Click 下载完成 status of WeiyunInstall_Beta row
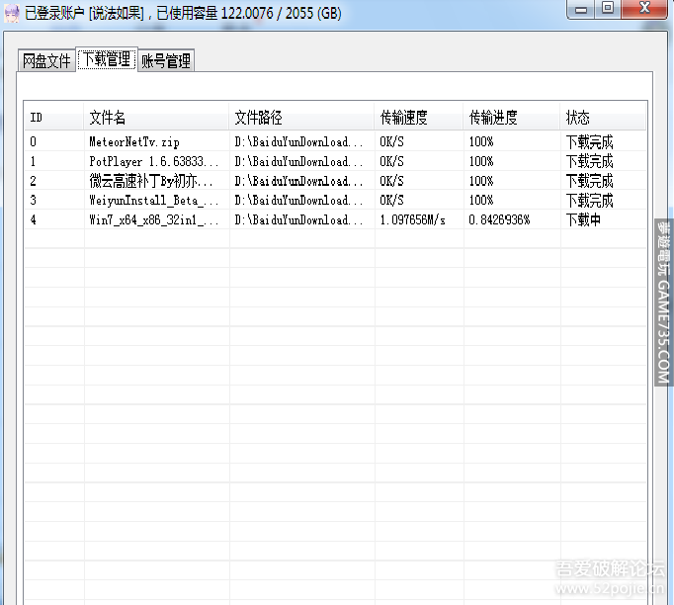Screen dimensions: 674x605 (589, 201)
